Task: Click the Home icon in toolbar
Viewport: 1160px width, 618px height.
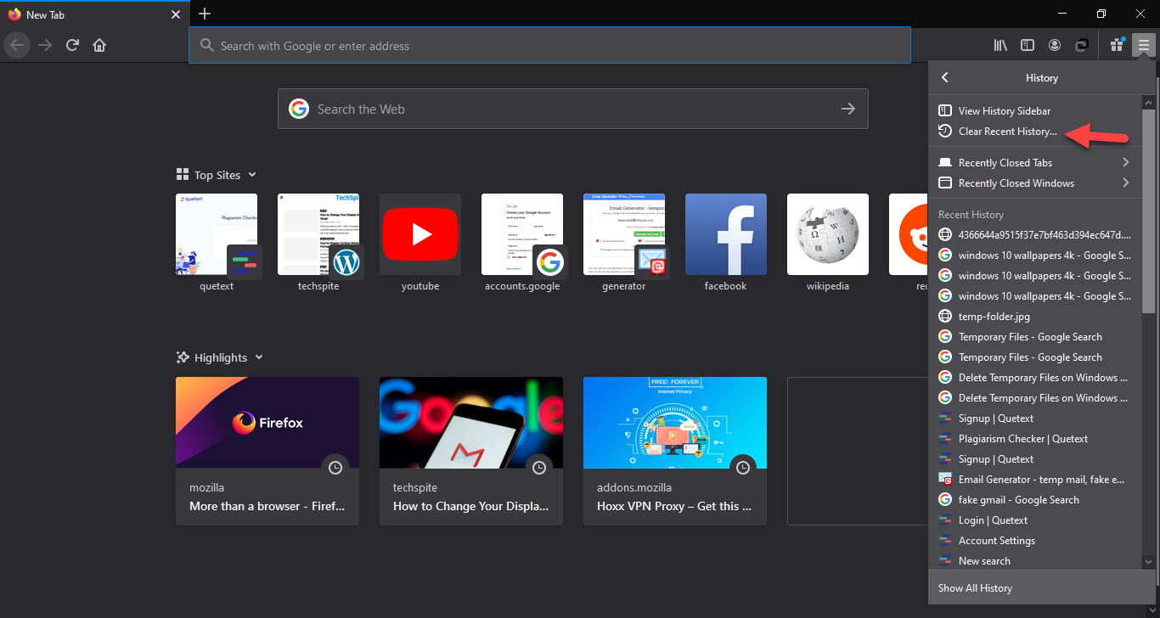Action: tap(99, 45)
